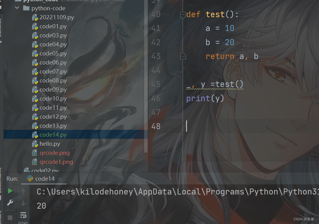Click the print(y) statement

tap(205, 98)
